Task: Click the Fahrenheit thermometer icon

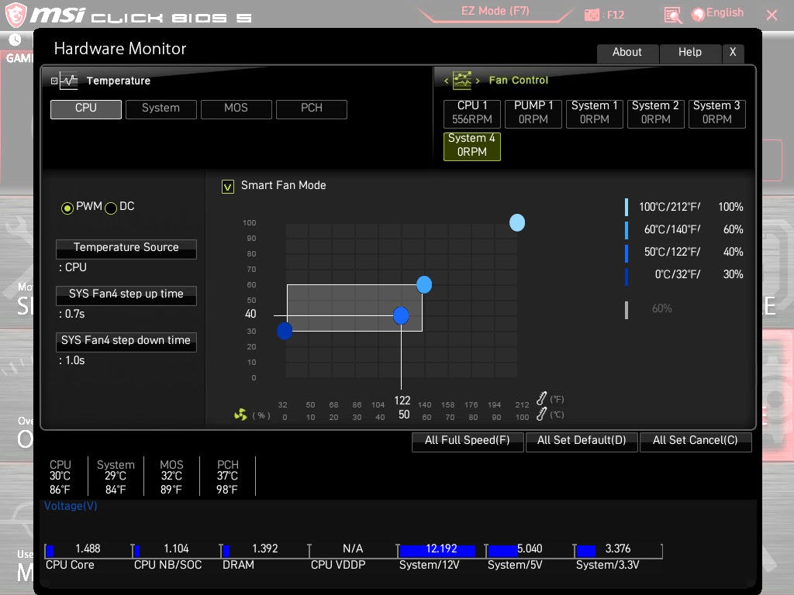Action: click(x=542, y=399)
